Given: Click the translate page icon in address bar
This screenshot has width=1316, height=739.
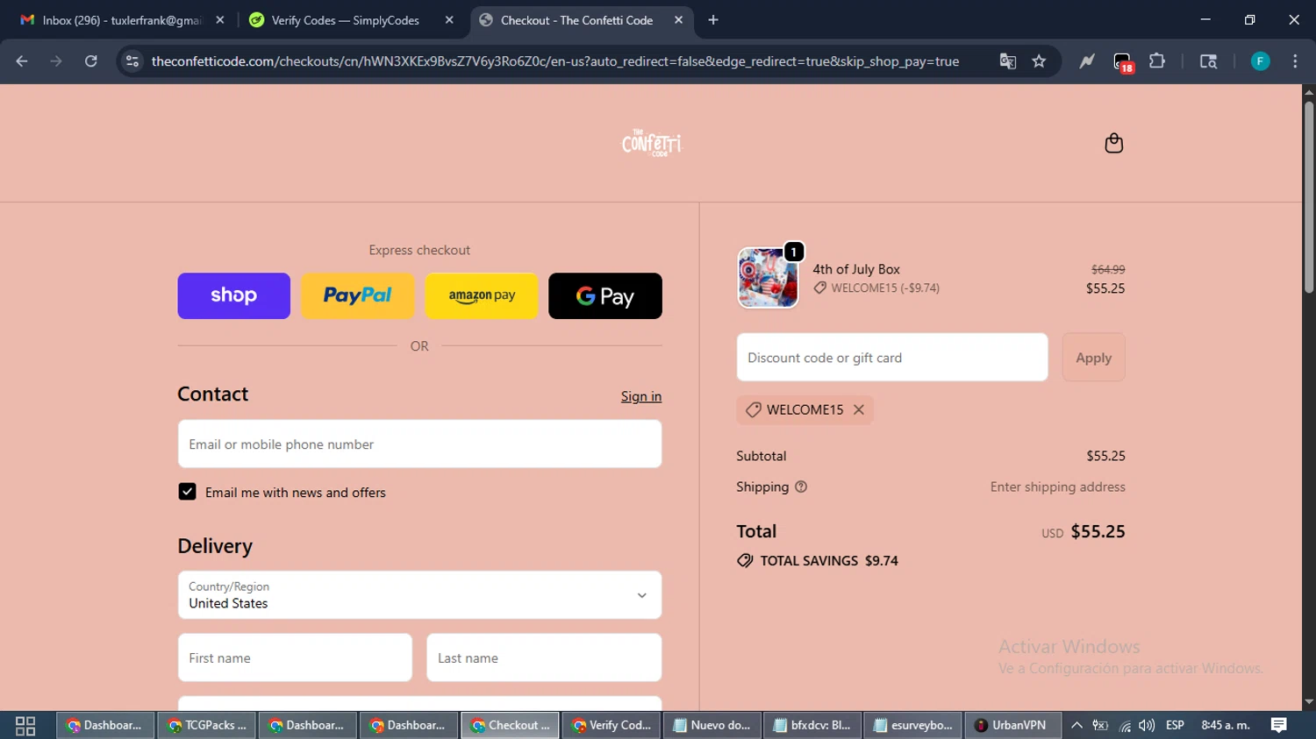Looking at the screenshot, I should click(1007, 61).
